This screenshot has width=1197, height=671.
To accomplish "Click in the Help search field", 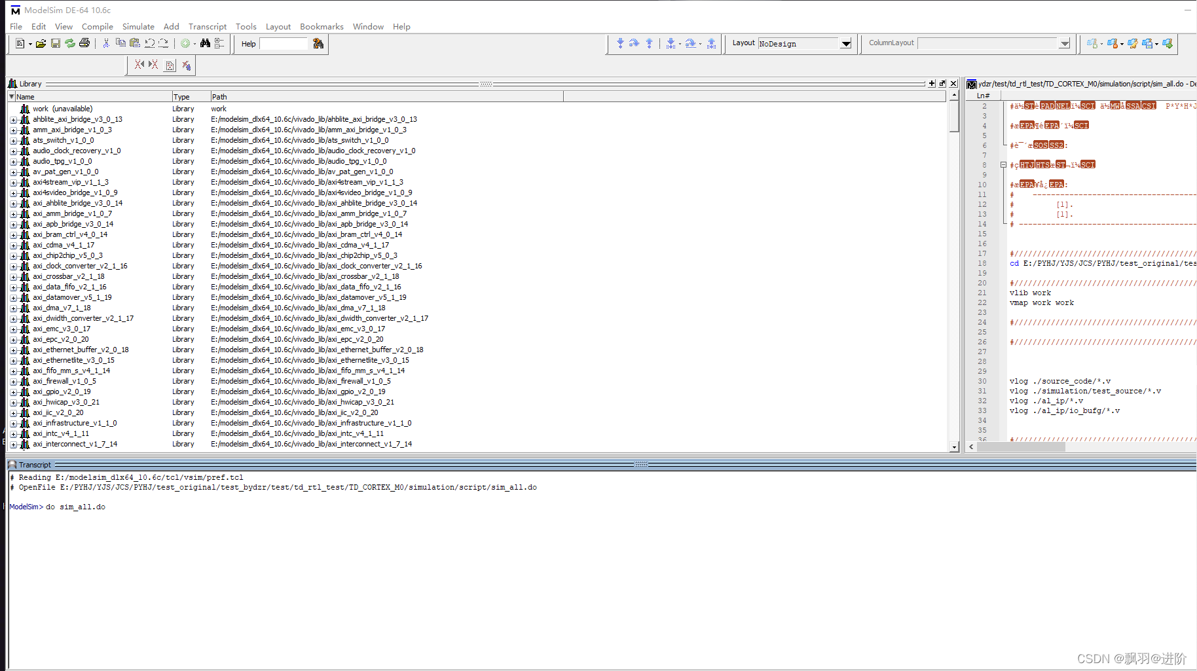I will coord(284,44).
